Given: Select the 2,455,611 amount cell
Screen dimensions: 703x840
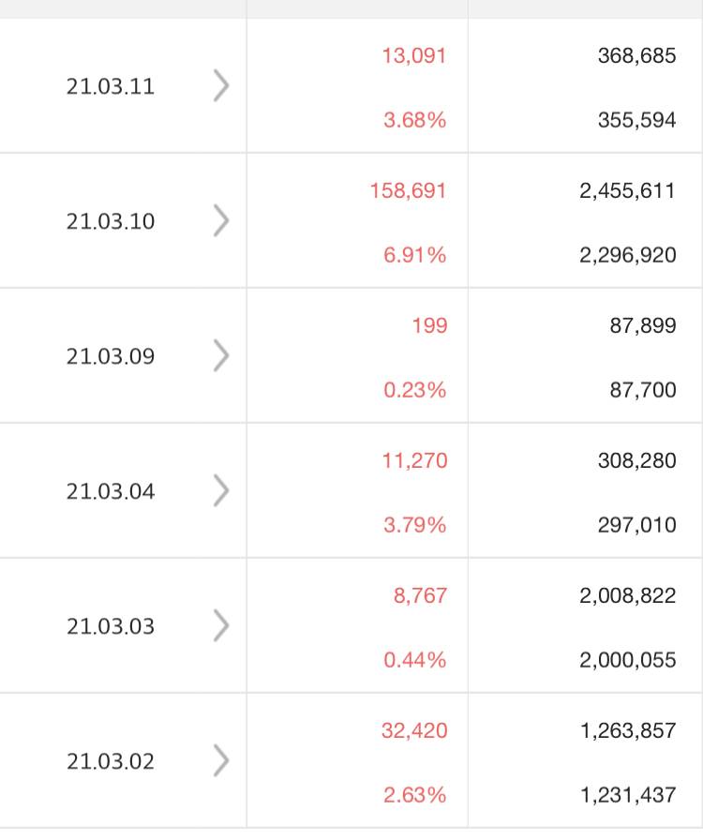Looking at the screenshot, I should 627,190.
